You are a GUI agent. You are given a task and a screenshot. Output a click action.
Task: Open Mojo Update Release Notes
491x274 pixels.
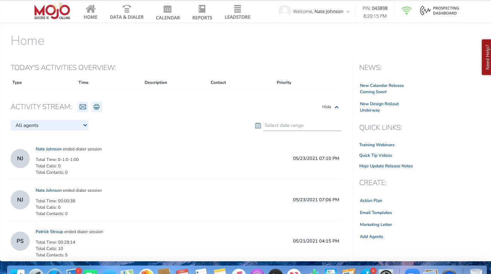point(386,166)
